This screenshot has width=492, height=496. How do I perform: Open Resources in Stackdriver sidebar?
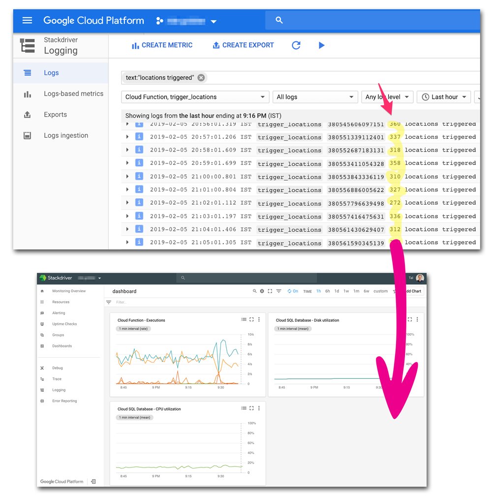pos(61,302)
